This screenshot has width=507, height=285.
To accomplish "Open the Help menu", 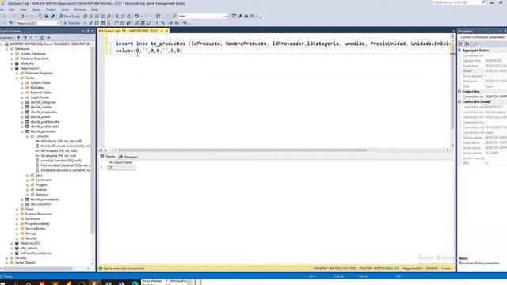I will (94, 9).
